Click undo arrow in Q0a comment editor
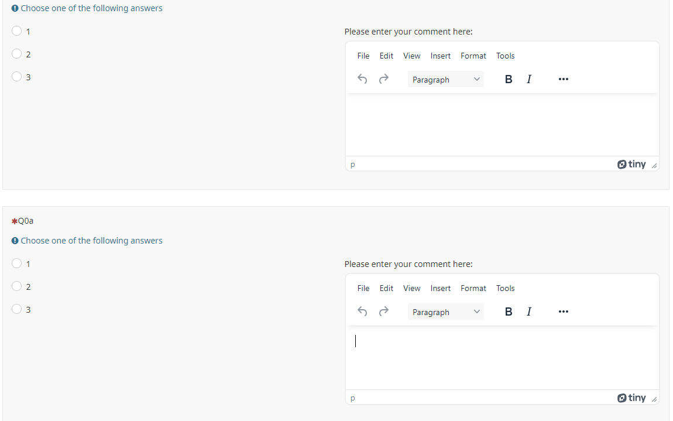This screenshot has height=421, width=673. coord(362,312)
